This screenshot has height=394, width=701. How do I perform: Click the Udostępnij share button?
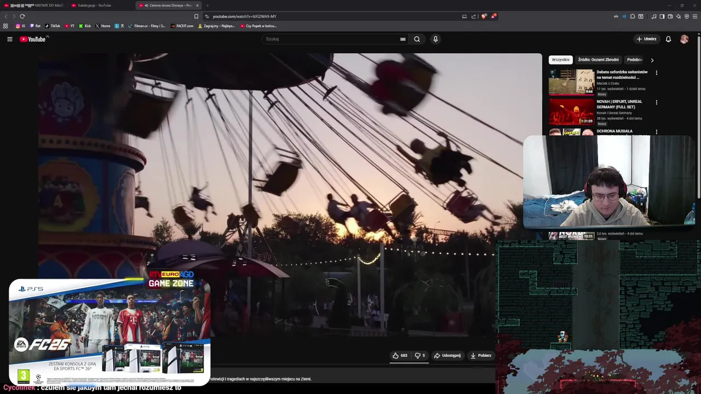point(447,356)
